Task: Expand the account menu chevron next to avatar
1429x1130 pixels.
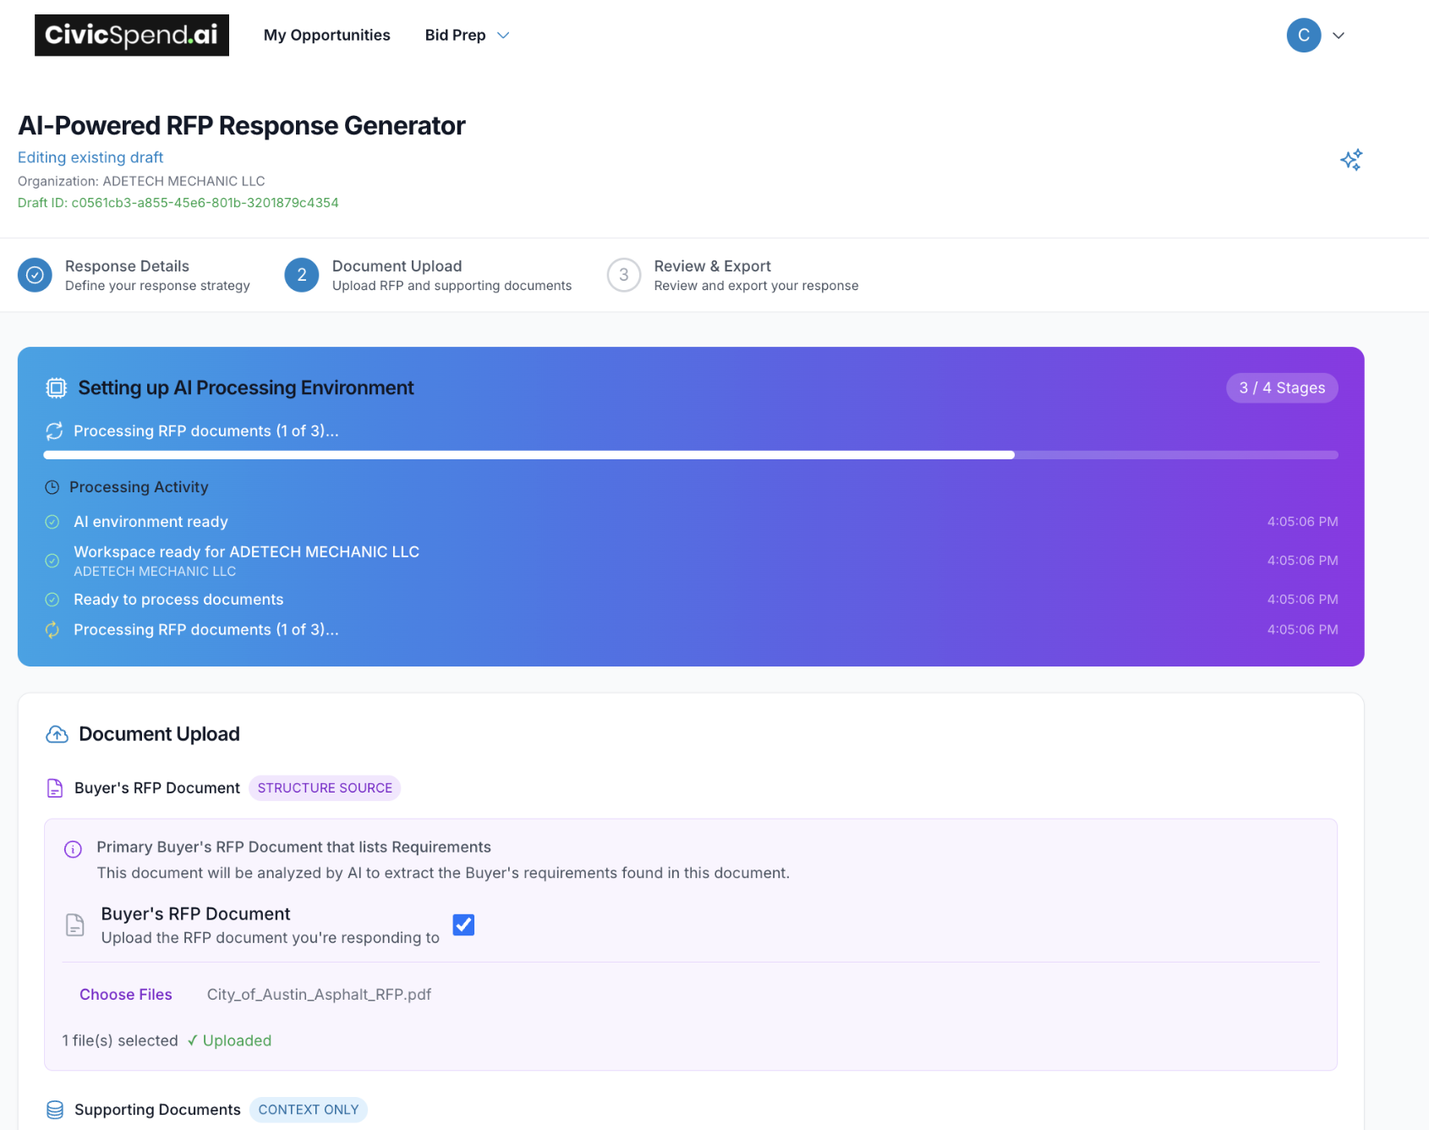Action: [1339, 36]
